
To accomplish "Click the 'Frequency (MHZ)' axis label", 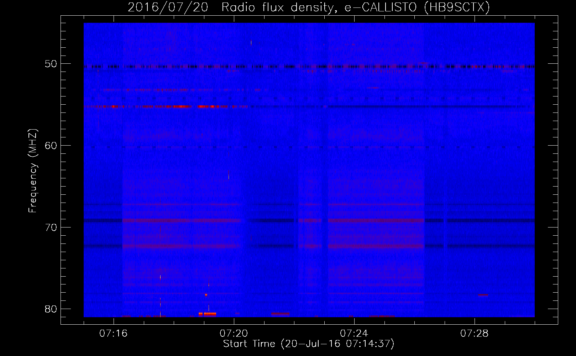I will coord(33,171).
